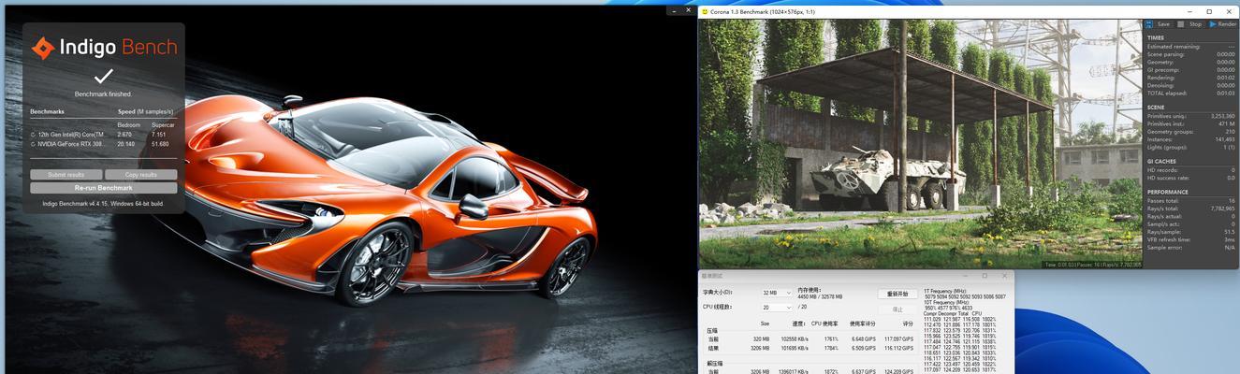1240x374 pixels.
Task: Click the Corona Benchmark title bar smiley icon
Action: pos(705,11)
